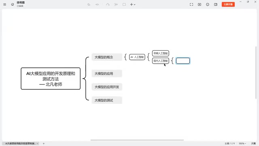Add a new sheet with plus icon
This screenshot has width=259, height=146.
(44, 144)
